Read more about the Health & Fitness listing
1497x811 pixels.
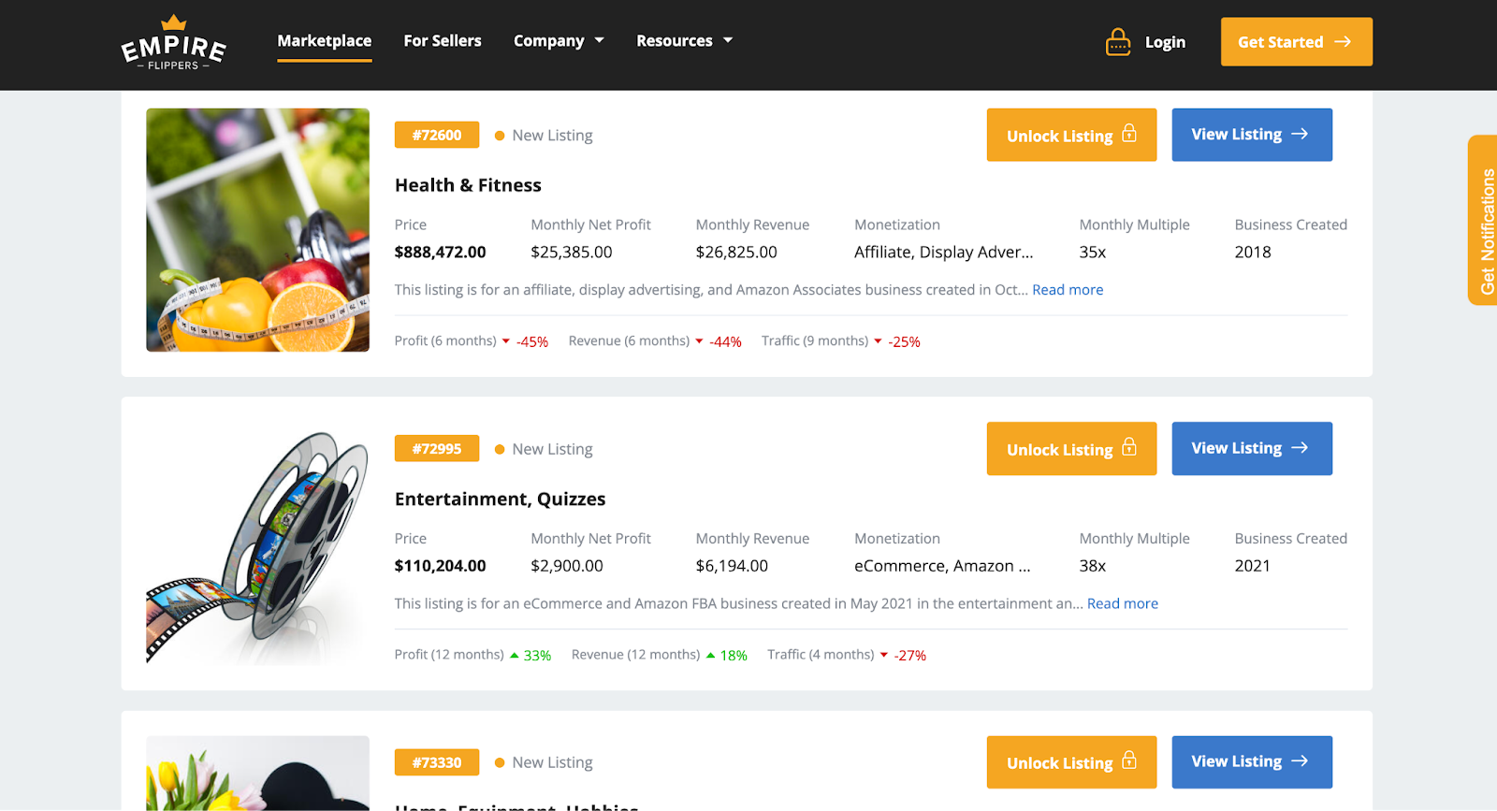1068,290
